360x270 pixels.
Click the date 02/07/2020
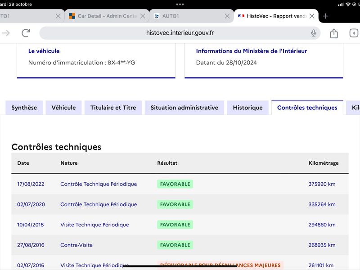tap(31, 204)
